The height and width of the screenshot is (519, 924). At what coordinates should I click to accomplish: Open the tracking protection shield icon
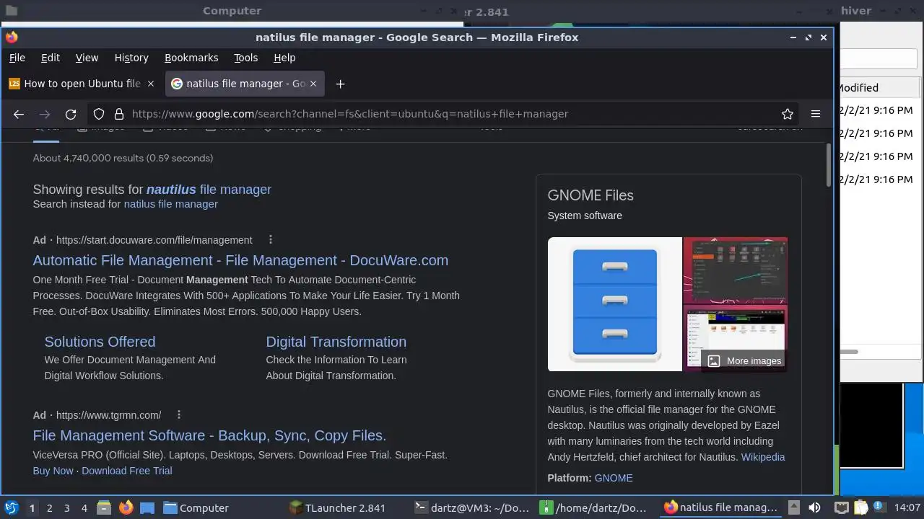pos(100,114)
